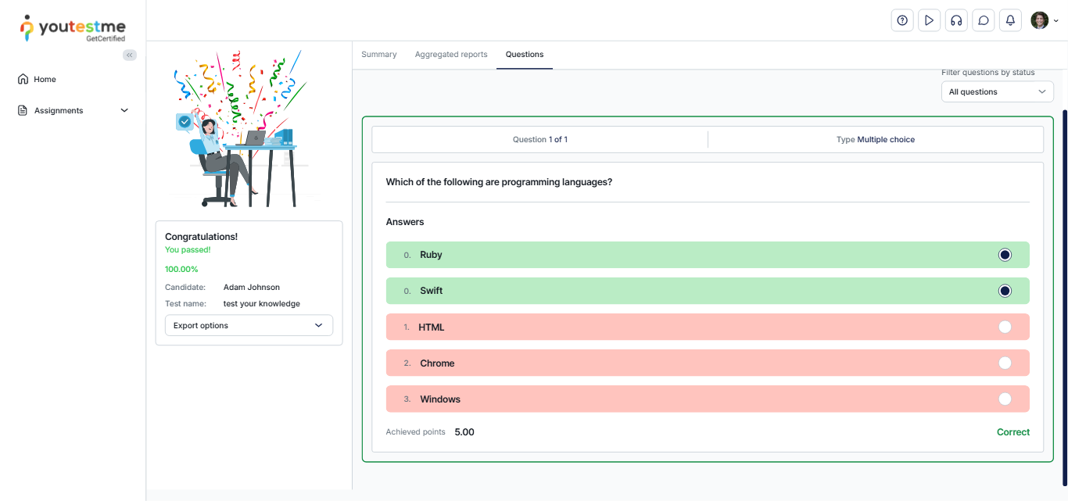Open the headset support icon
Image resolution: width=1068 pixels, height=501 pixels.
pos(955,20)
